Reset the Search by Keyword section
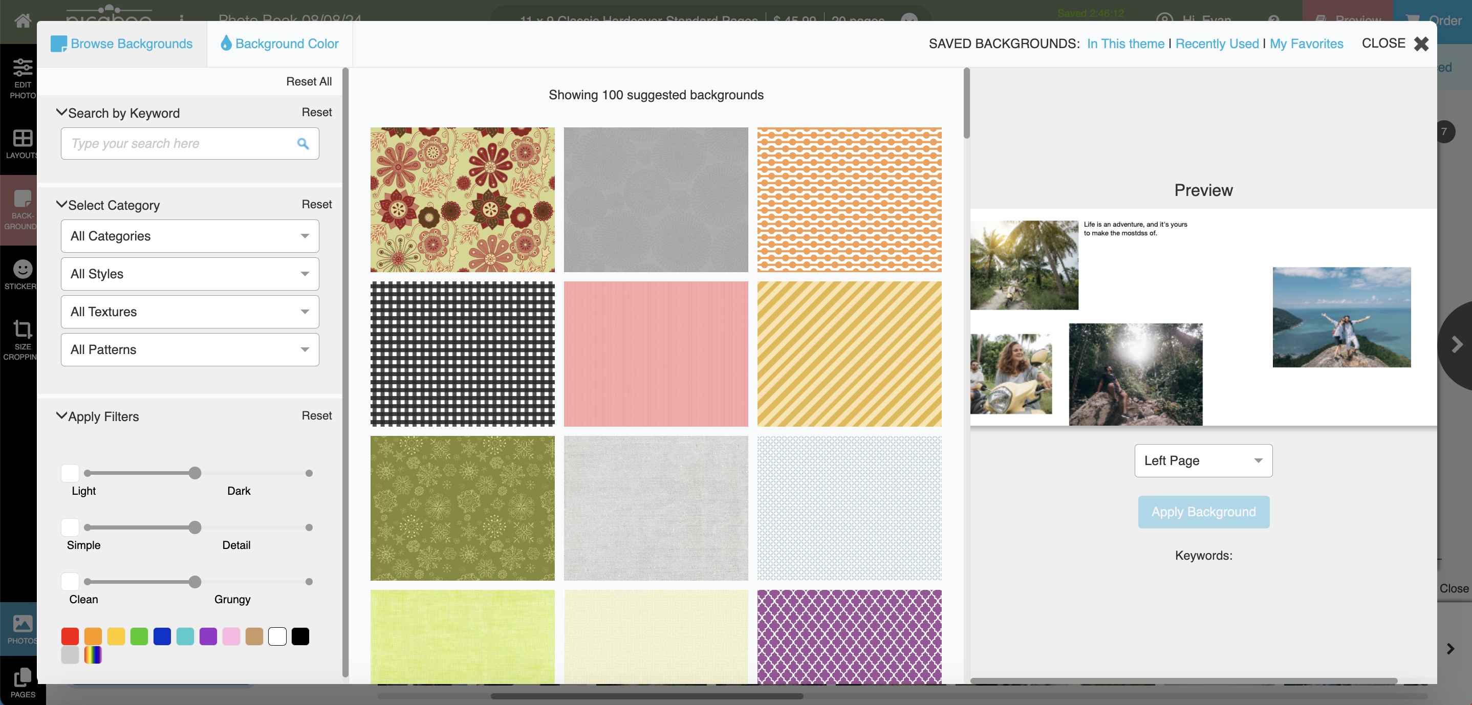This screenshot has height=705, width=1472. tap(317, 112)
